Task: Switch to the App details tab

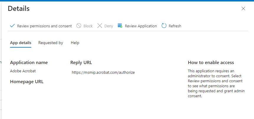Action: (21, 43)
